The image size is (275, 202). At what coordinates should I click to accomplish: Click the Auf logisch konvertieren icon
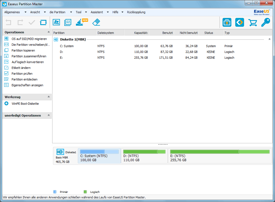click(6, 62)
